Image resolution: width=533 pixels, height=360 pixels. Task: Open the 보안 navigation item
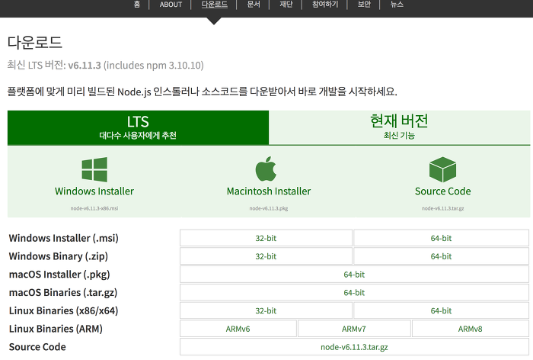click(x=364, y=5)
